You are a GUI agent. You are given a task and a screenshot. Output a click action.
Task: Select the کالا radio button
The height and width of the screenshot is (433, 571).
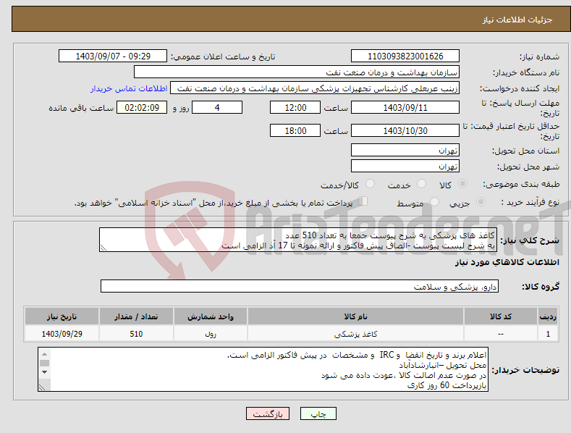point(462,184)
